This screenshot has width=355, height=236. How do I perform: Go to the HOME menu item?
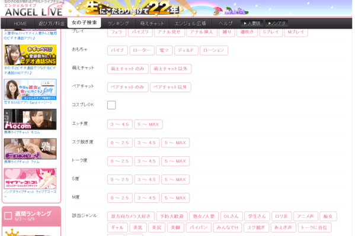point(20,23)
